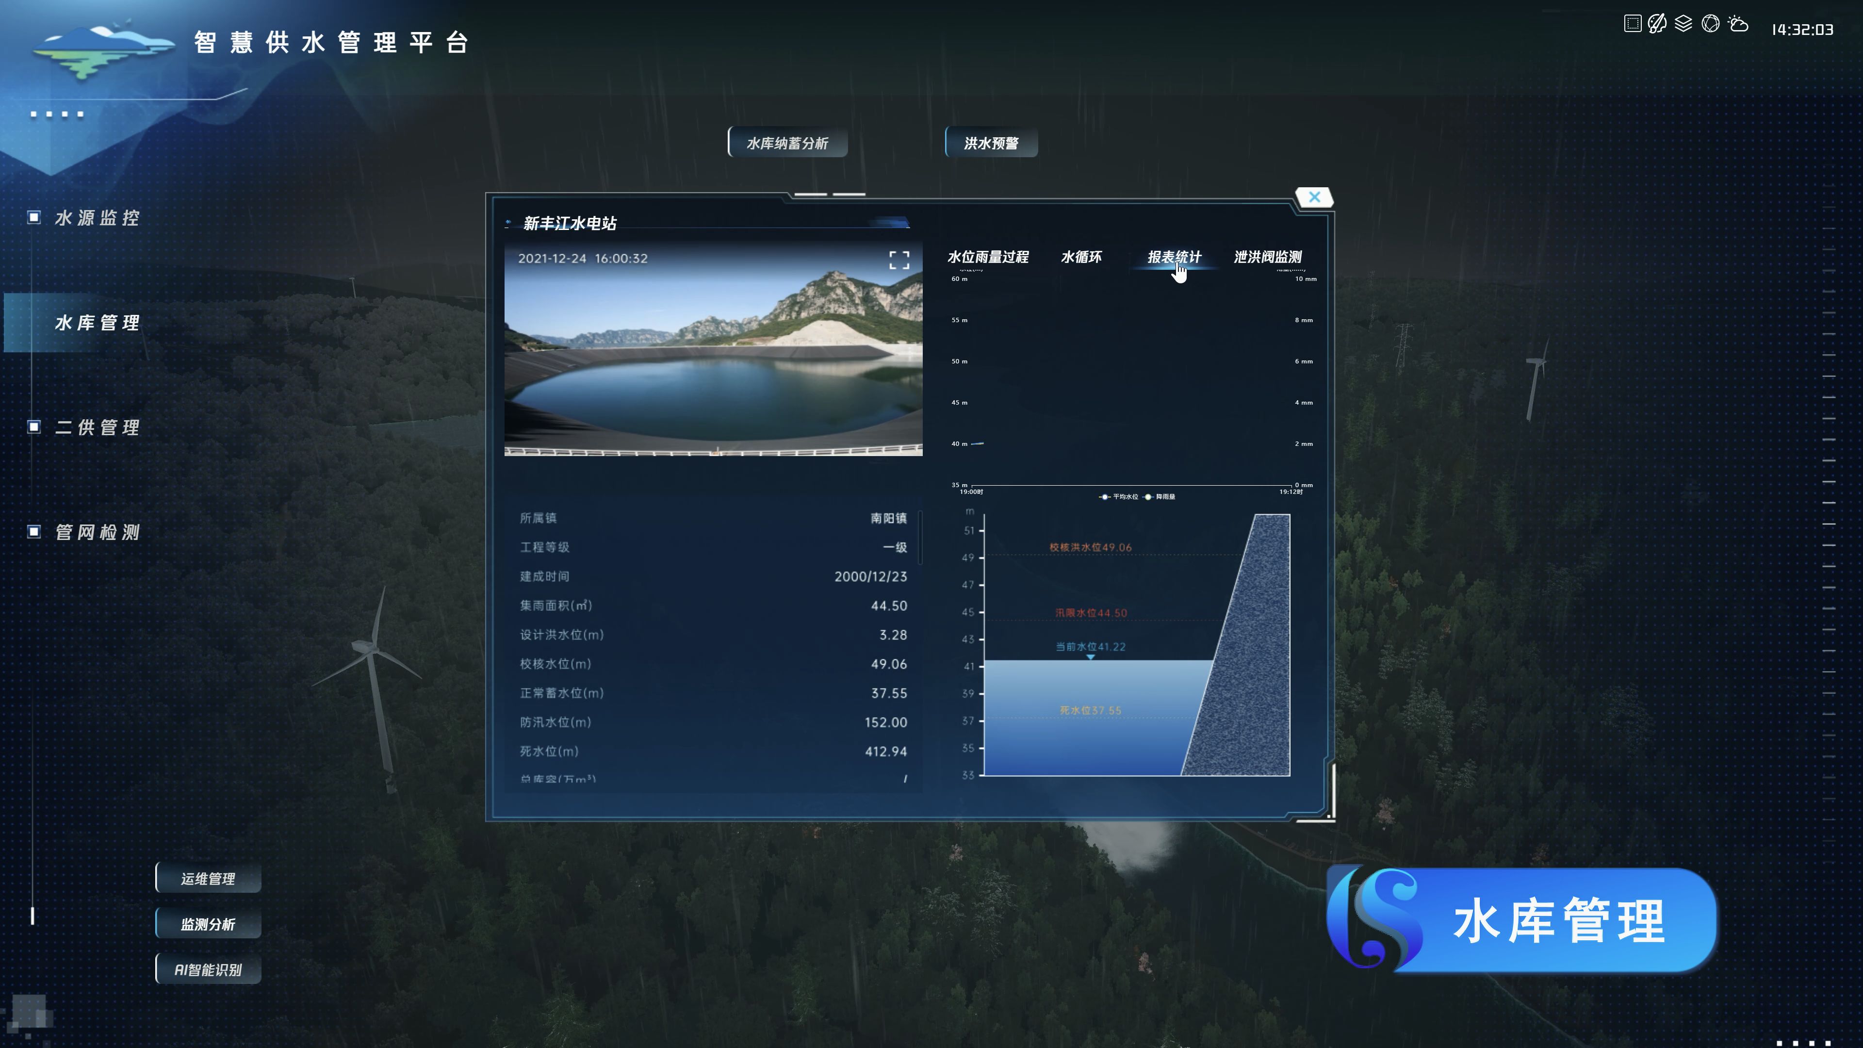Open 运维管理 button

[x=208, y=878]
